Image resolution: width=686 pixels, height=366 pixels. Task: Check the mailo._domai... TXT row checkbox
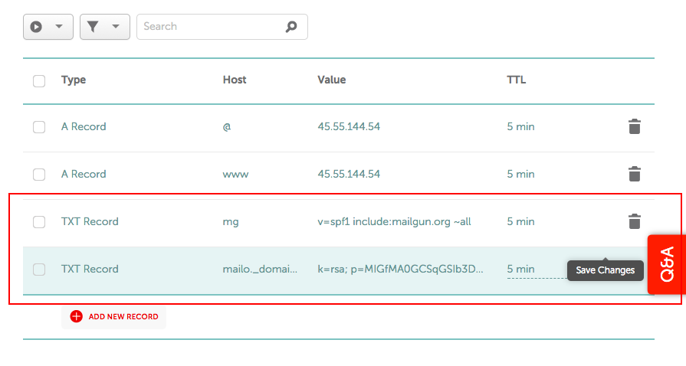39,270
